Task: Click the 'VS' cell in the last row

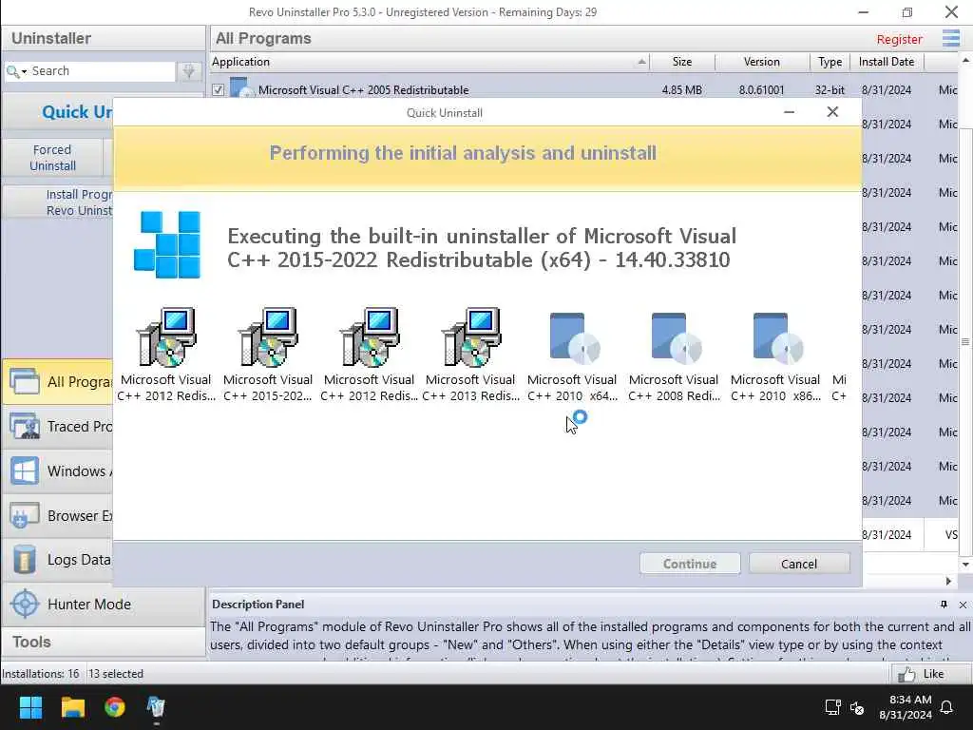Action: coord(950,534)
